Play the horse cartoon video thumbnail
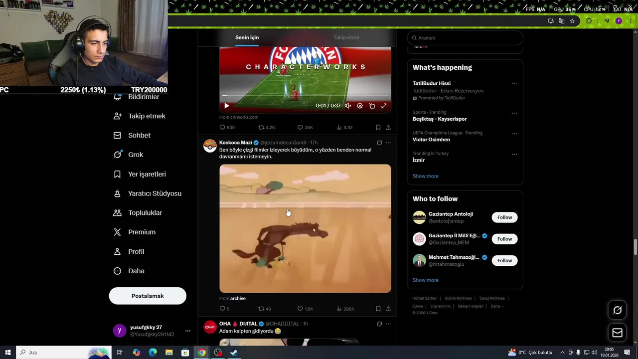638x359 pixels. (305, 228)
